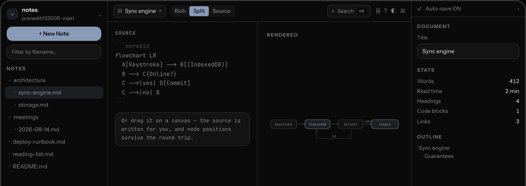Click the Words stat value 412
This screenshot has width=526, height=186.
[514, 81]
